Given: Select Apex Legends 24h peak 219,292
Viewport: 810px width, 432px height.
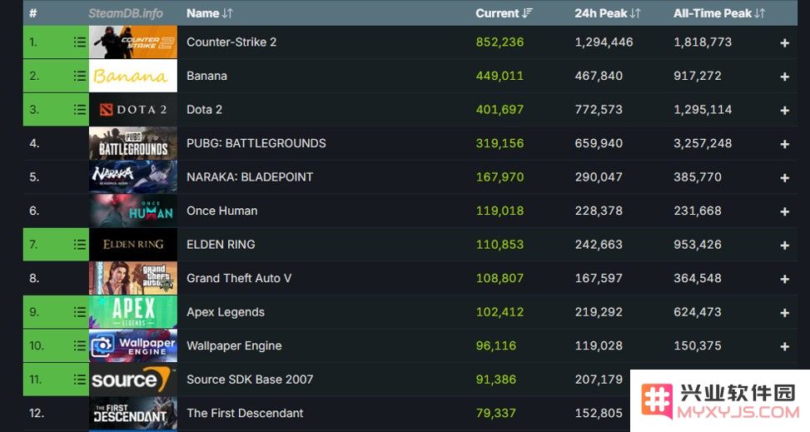Looking at the screenshot, I should coord(599,312).
